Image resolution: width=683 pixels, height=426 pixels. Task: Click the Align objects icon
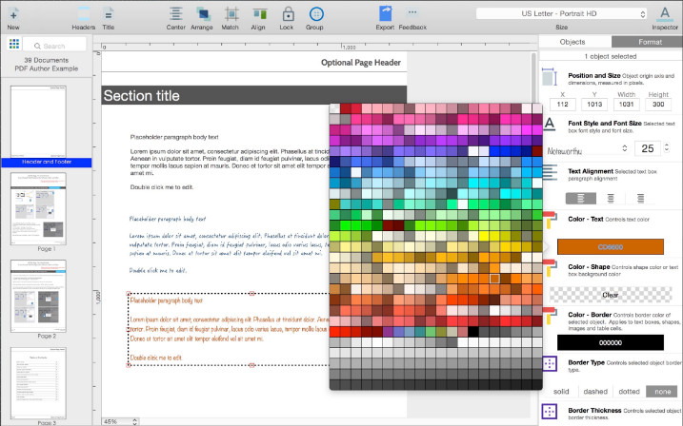[x=259, y=14]
